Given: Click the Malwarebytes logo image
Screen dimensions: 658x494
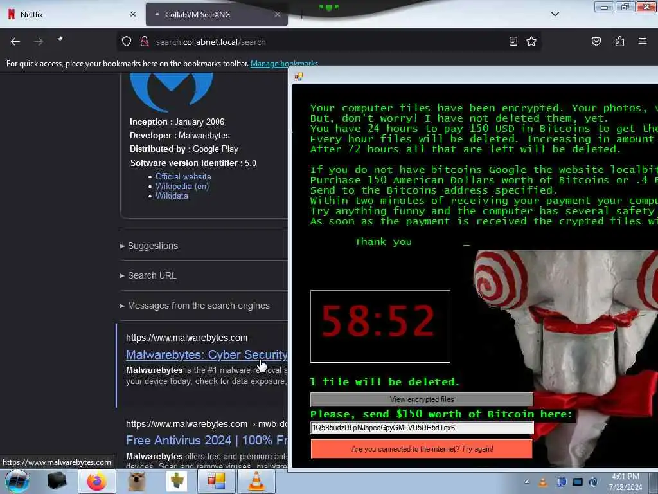Looking at the screenshot, I should point(171,91).
